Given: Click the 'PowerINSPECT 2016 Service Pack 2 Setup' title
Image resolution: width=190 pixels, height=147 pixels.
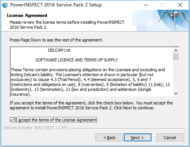Looking at the screenshot, I should click(x=56, y=5).
